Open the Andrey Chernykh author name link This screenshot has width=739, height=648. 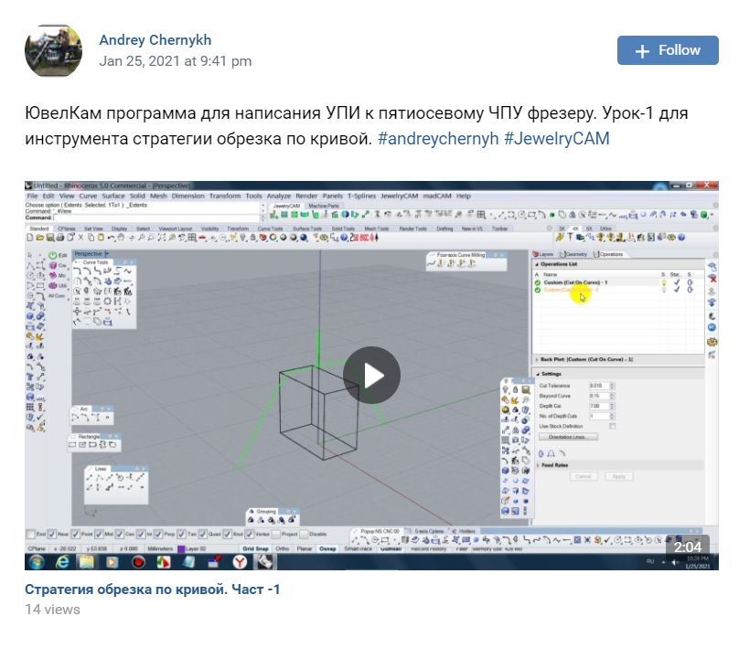(x=155, y=40)
